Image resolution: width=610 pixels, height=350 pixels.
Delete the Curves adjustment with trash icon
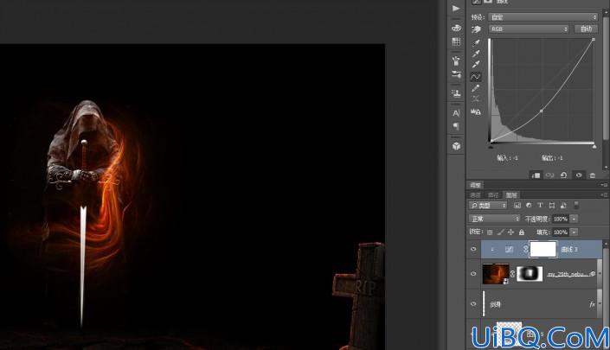pyautogui.click(x=593, y=175)
